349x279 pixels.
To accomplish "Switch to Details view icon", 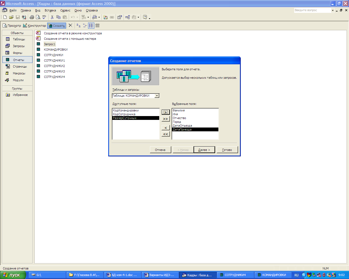I will point(97,25).
